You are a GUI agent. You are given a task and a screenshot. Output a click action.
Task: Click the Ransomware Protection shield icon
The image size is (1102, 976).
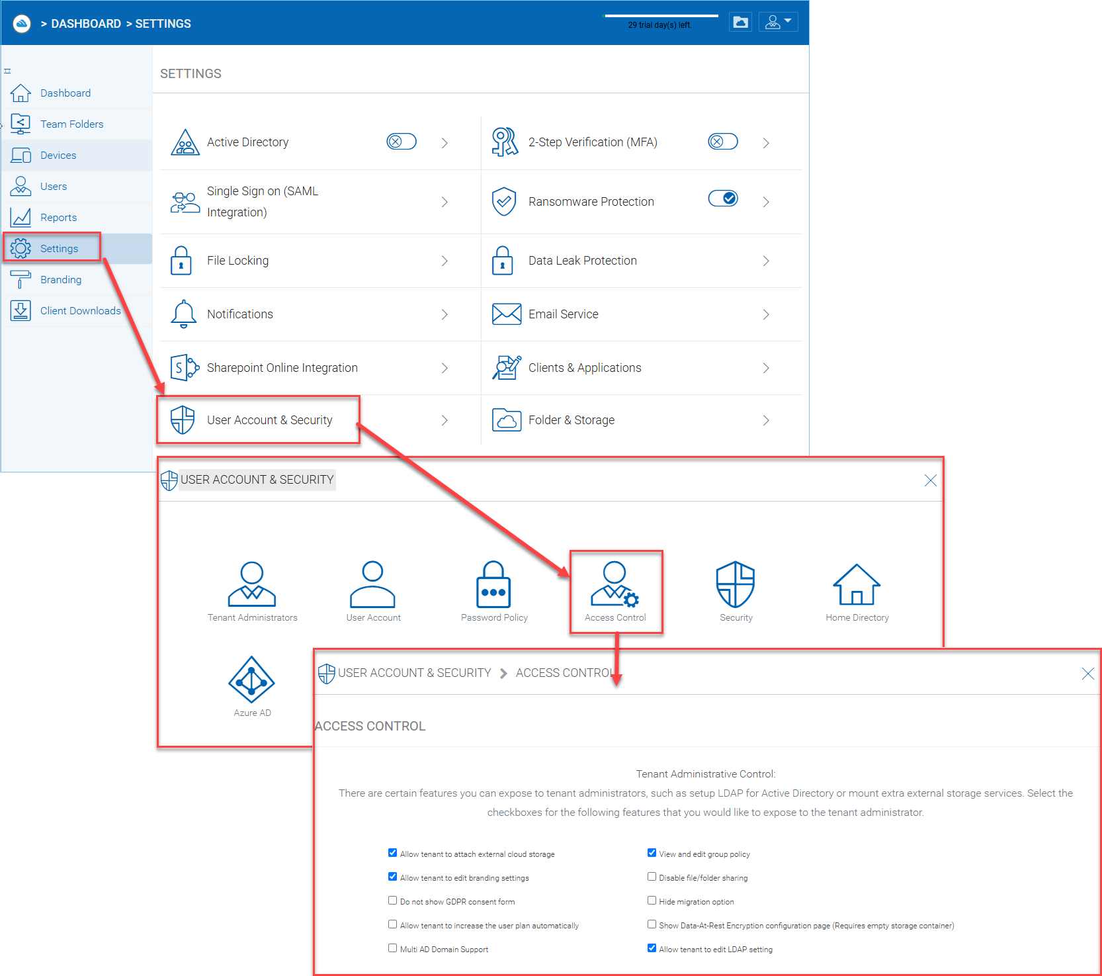click(504, 202)
